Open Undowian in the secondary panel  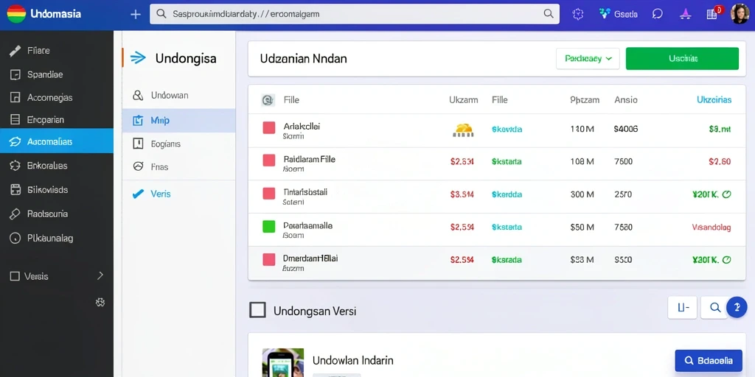tap(178, 95)
